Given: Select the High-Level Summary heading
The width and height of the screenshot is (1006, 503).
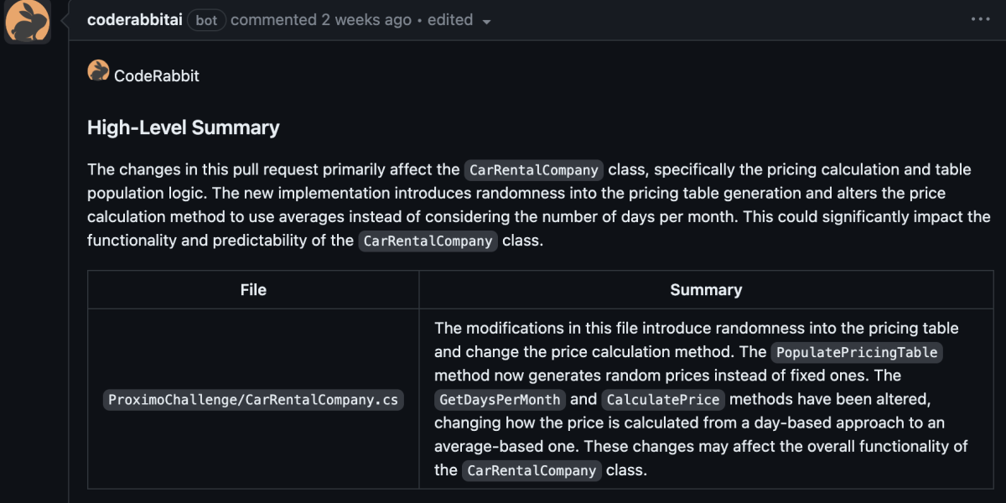Looking at the screenshot, I should point(183,127).
